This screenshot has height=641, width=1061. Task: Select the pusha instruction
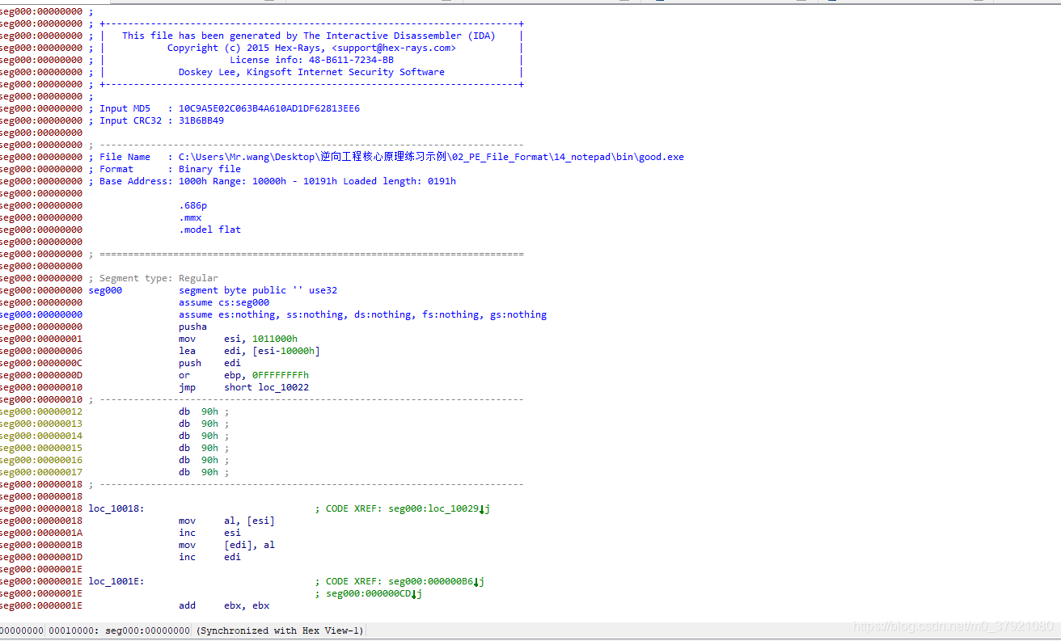[x=192, y=327]
